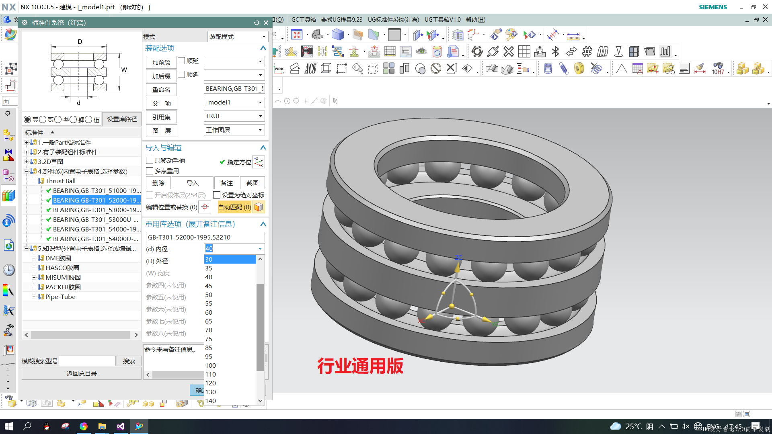The image size is (772, 434).
Task: Click the standard parts tree horizontal scrollbar
Action: [80, 335]
